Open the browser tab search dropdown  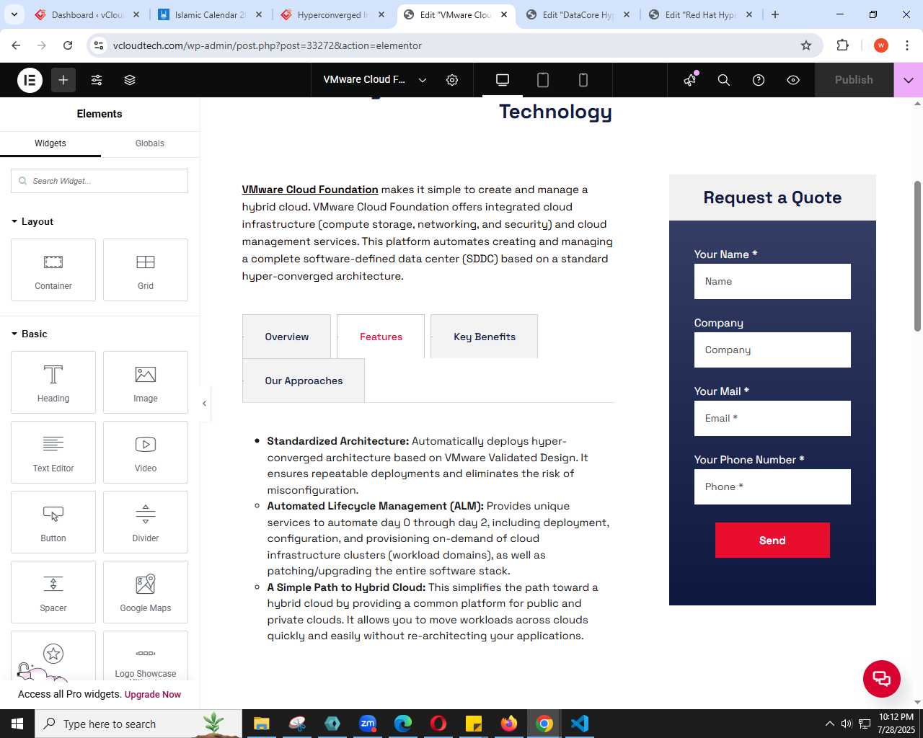(14, 14)
